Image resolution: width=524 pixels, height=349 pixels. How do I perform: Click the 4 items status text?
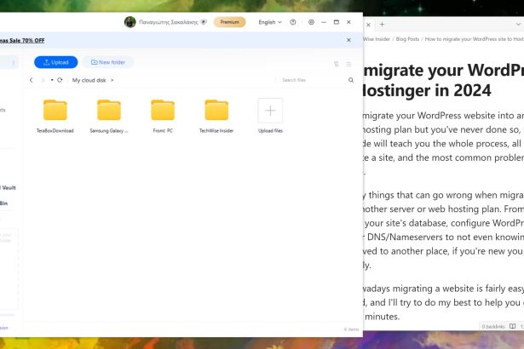tap(351, 329)
